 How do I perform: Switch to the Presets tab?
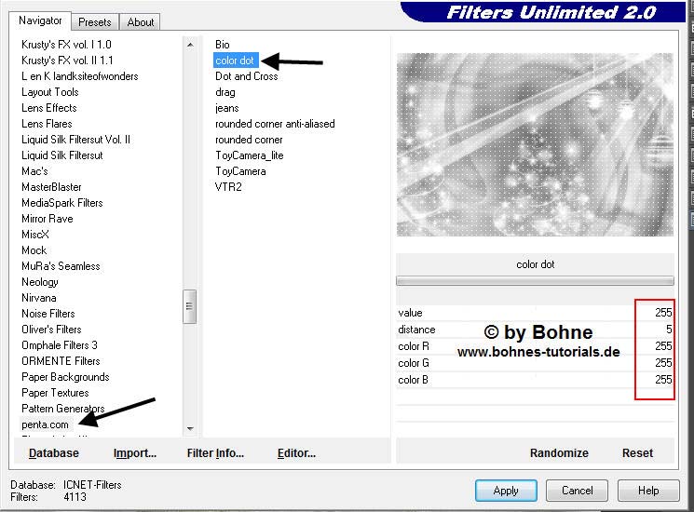pos(95,22)
